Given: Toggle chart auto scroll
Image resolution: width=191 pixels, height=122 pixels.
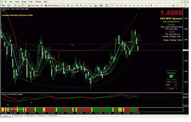Looking at the screenshot, I should 86,5.
